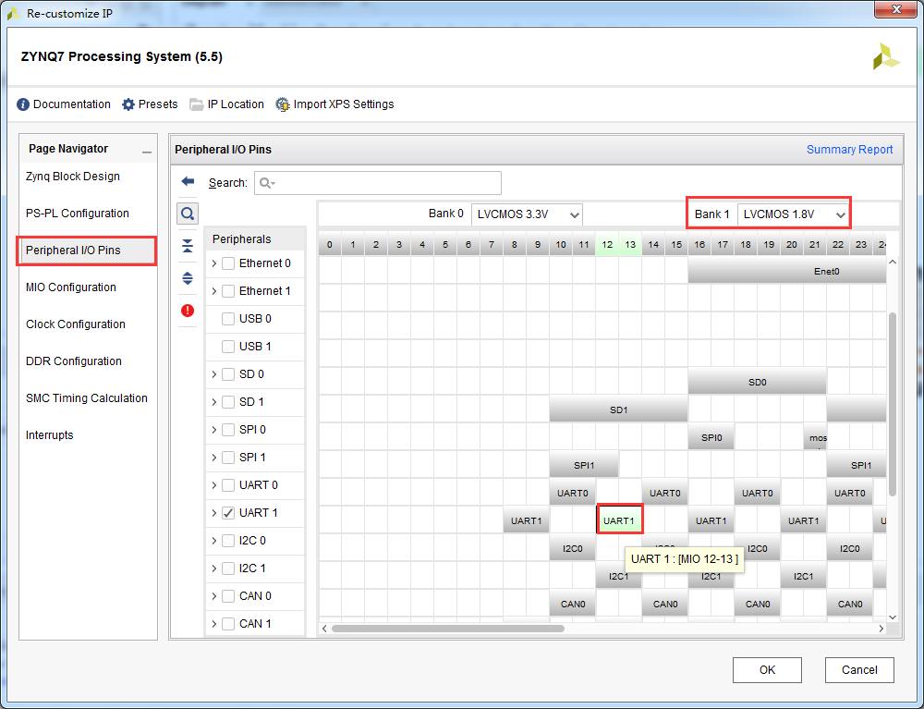
Task: Click the Import XPS Settings label
Action: [344, 104]
